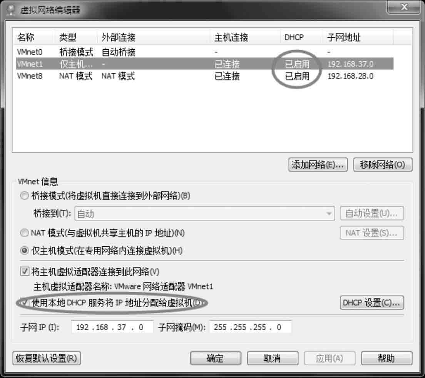Click the 主机连接 column header
Viewport: 425px width, 378px height.
click(x=245, y=37)
